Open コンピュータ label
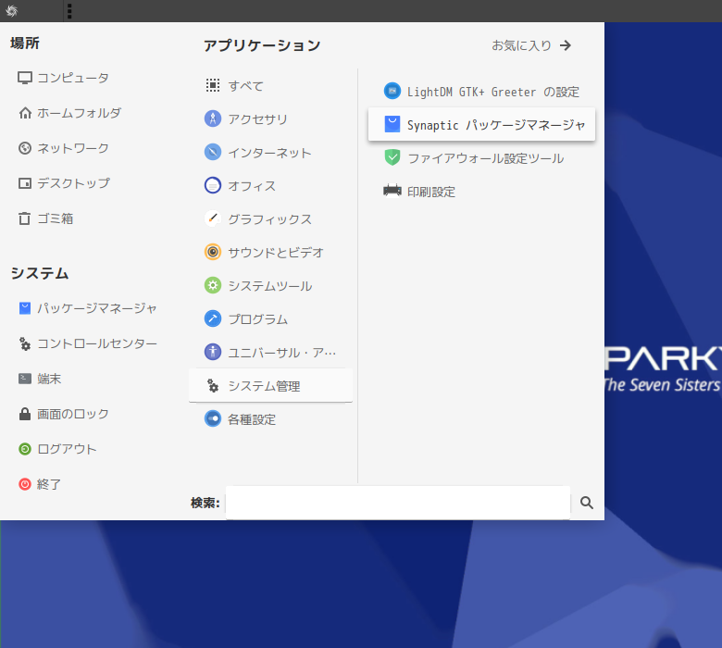 click(x=73, y=78)
